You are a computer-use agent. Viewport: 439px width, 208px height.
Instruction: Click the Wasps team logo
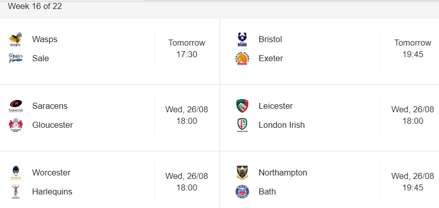tap(16, 40)
